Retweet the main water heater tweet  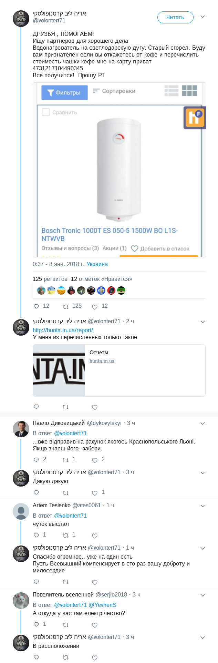click(65, 306)
